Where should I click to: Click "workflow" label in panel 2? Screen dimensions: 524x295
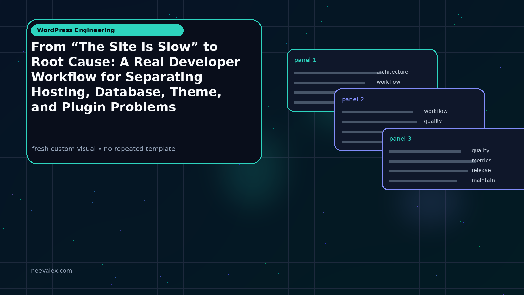[x=436, y=111]
